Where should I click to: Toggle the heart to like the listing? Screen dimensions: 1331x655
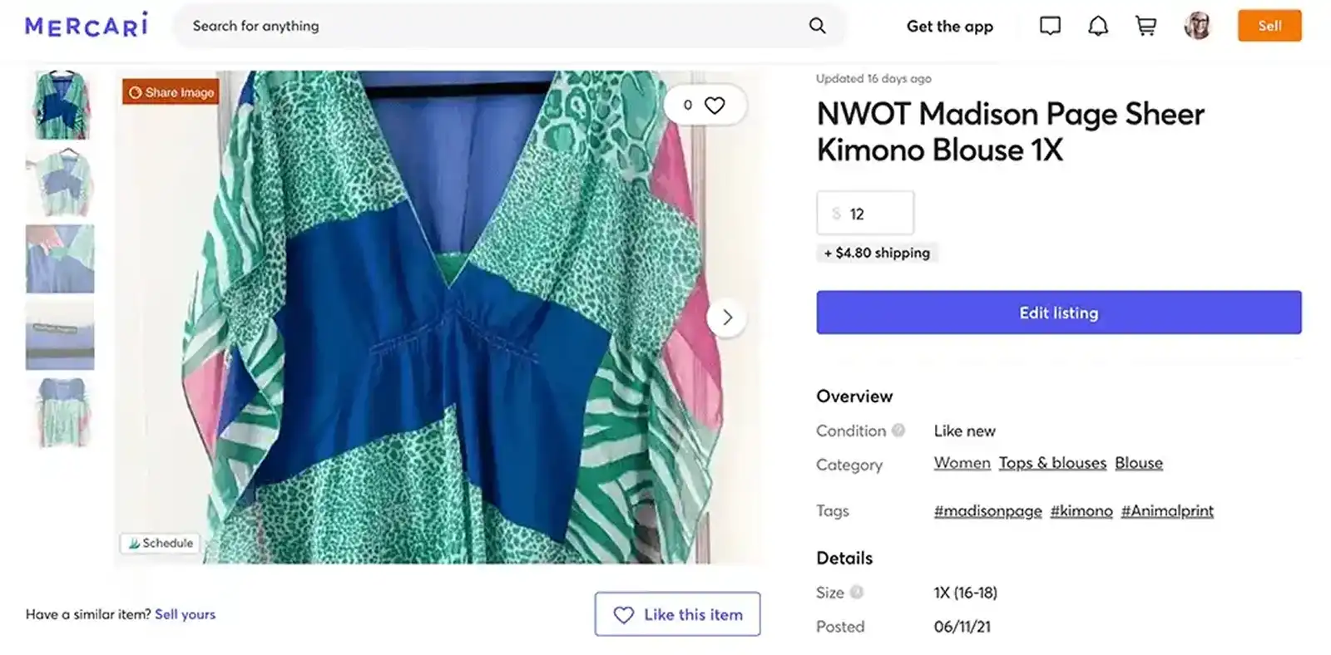point(714,105)
